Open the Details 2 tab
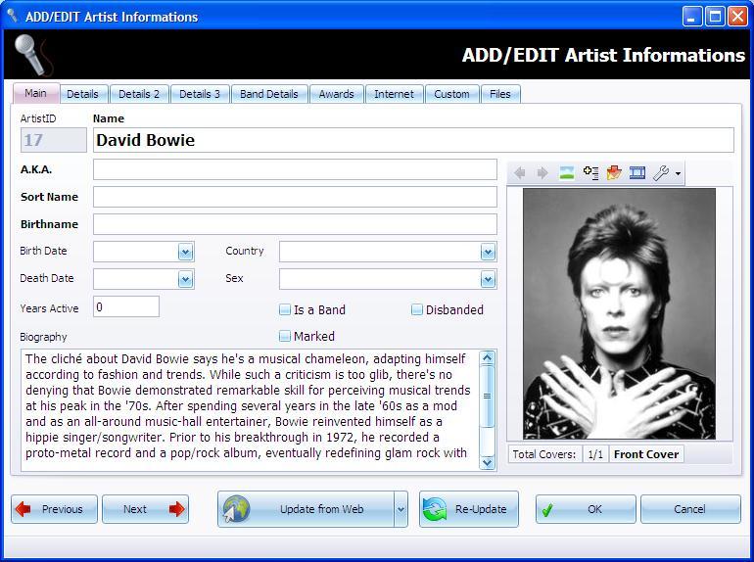754x562 pixels. pyautogui.click(x=139, y=94)
